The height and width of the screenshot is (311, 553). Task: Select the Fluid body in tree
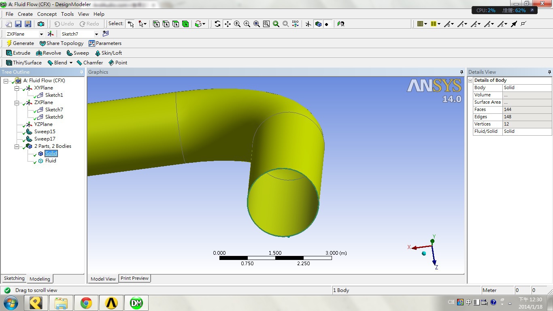pos(51,161)
